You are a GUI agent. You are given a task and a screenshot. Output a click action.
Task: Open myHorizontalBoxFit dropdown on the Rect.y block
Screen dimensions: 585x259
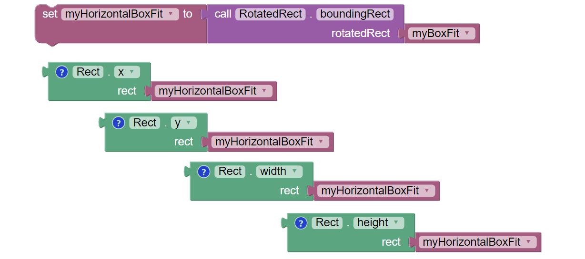[270, 142]
